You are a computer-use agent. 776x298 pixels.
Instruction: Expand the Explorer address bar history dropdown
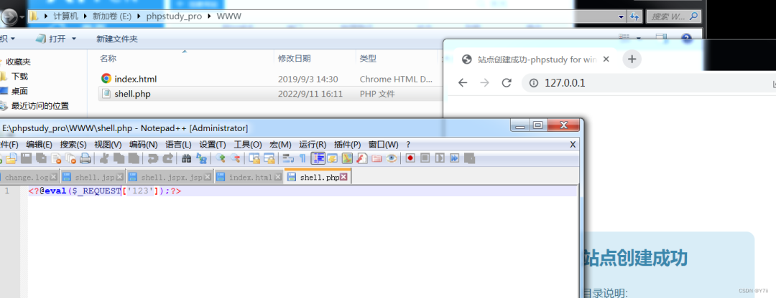(x=621, y=16)
